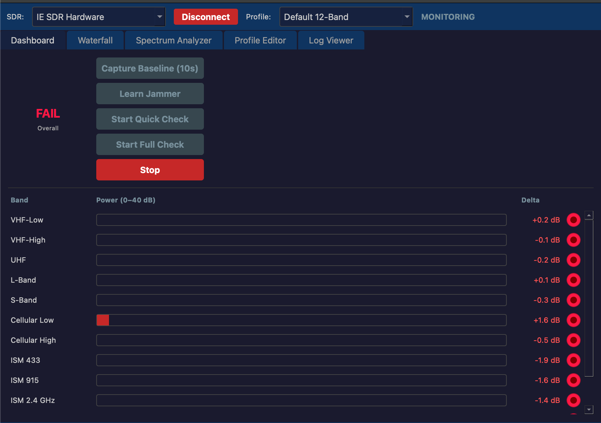The width and height of the screenshot is (601, 423).
Task: Click the S-Band delta status indicator
Action: [x=574, y=300]
